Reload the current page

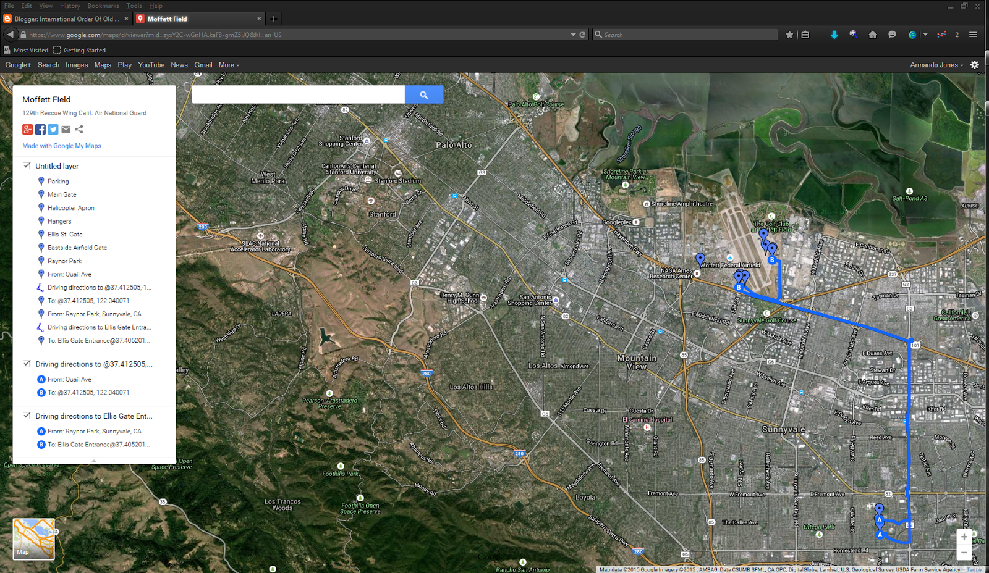(x=582, y=35)
